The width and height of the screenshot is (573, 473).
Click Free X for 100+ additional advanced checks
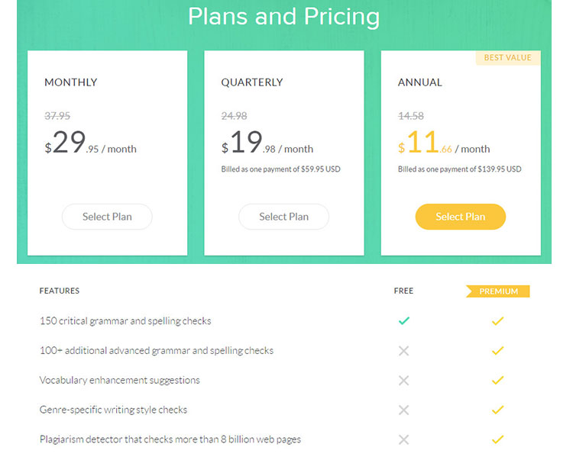[404, 351]
